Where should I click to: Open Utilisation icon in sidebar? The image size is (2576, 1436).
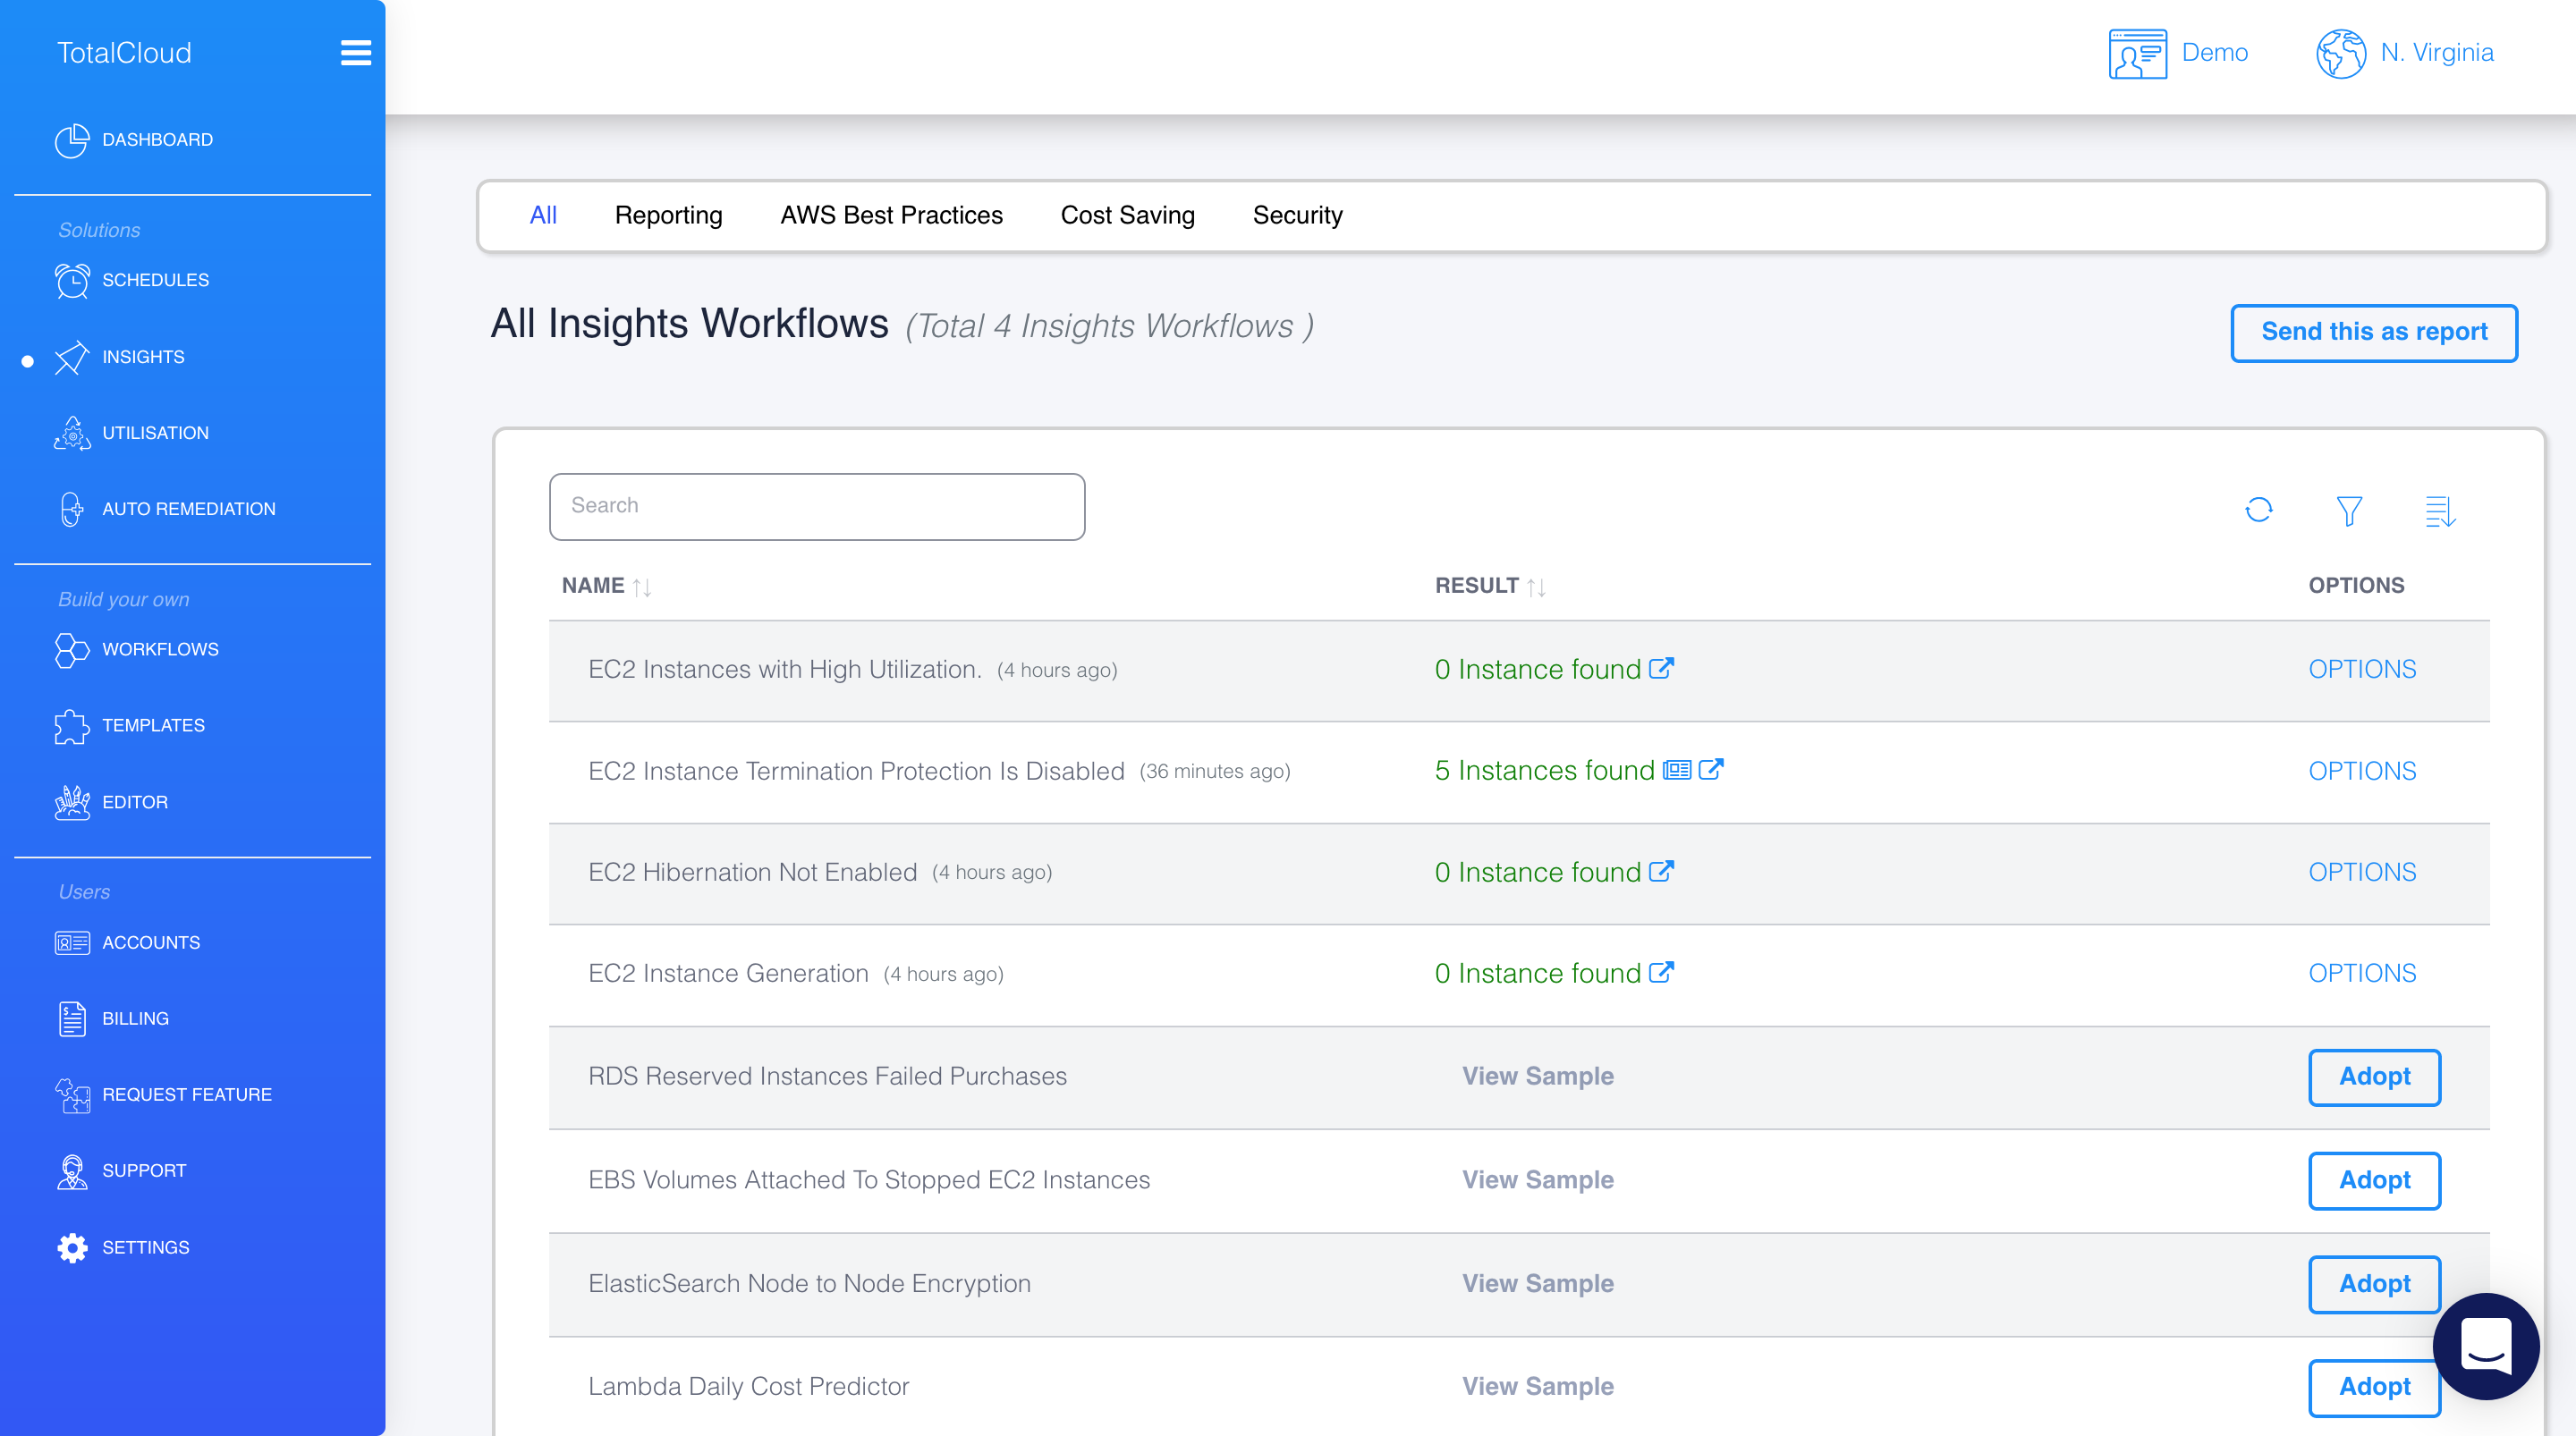(72, 433)
